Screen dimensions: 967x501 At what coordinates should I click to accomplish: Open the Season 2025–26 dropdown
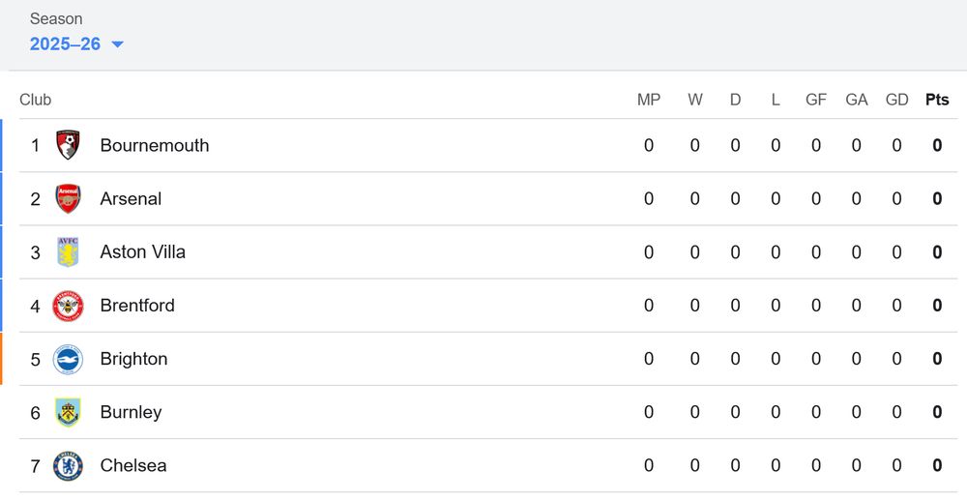point(66,44)
